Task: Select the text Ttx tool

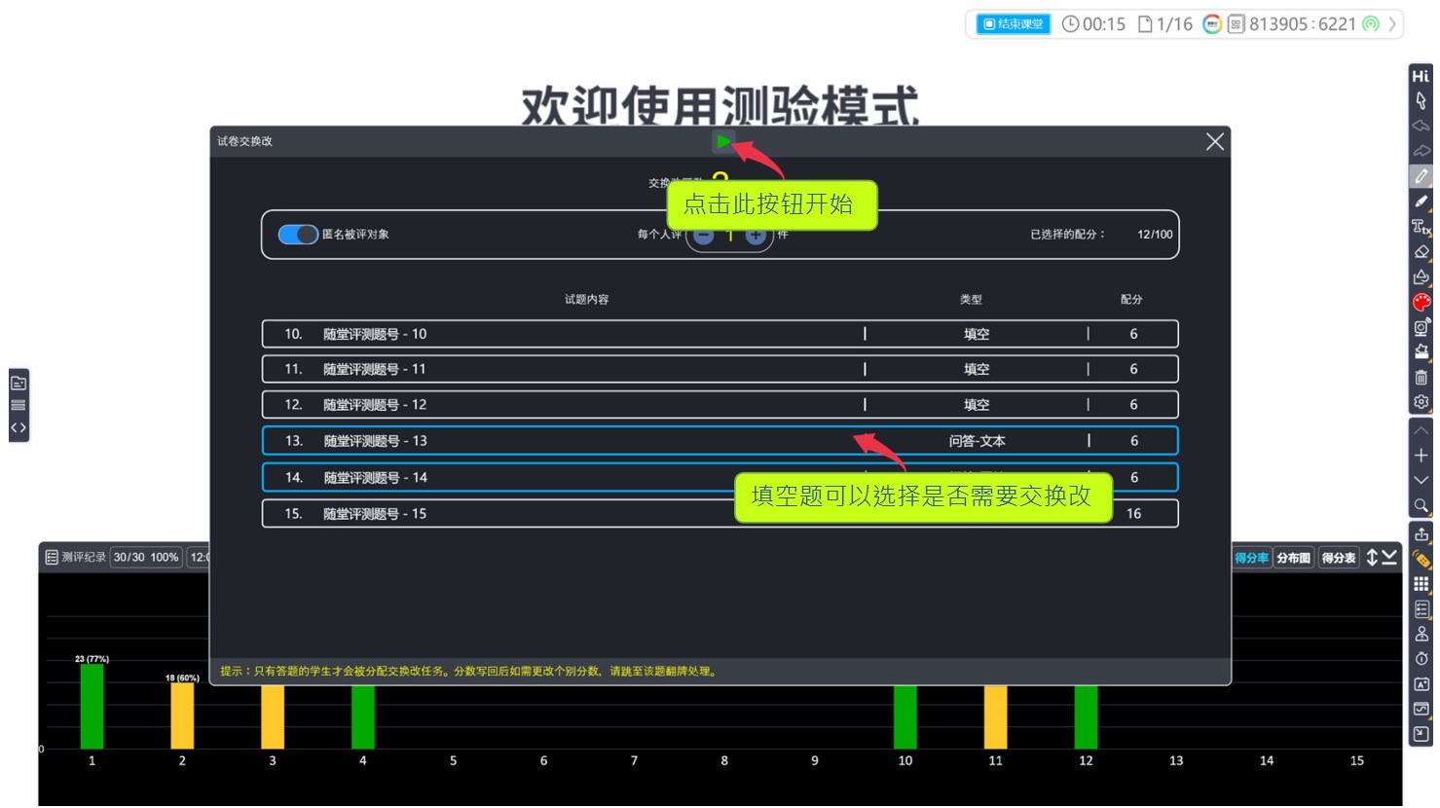Action: (x=1422, y=227)
